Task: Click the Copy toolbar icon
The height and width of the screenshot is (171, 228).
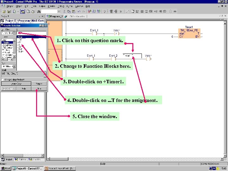Action: pyautogui.click(x=69, y=11)
